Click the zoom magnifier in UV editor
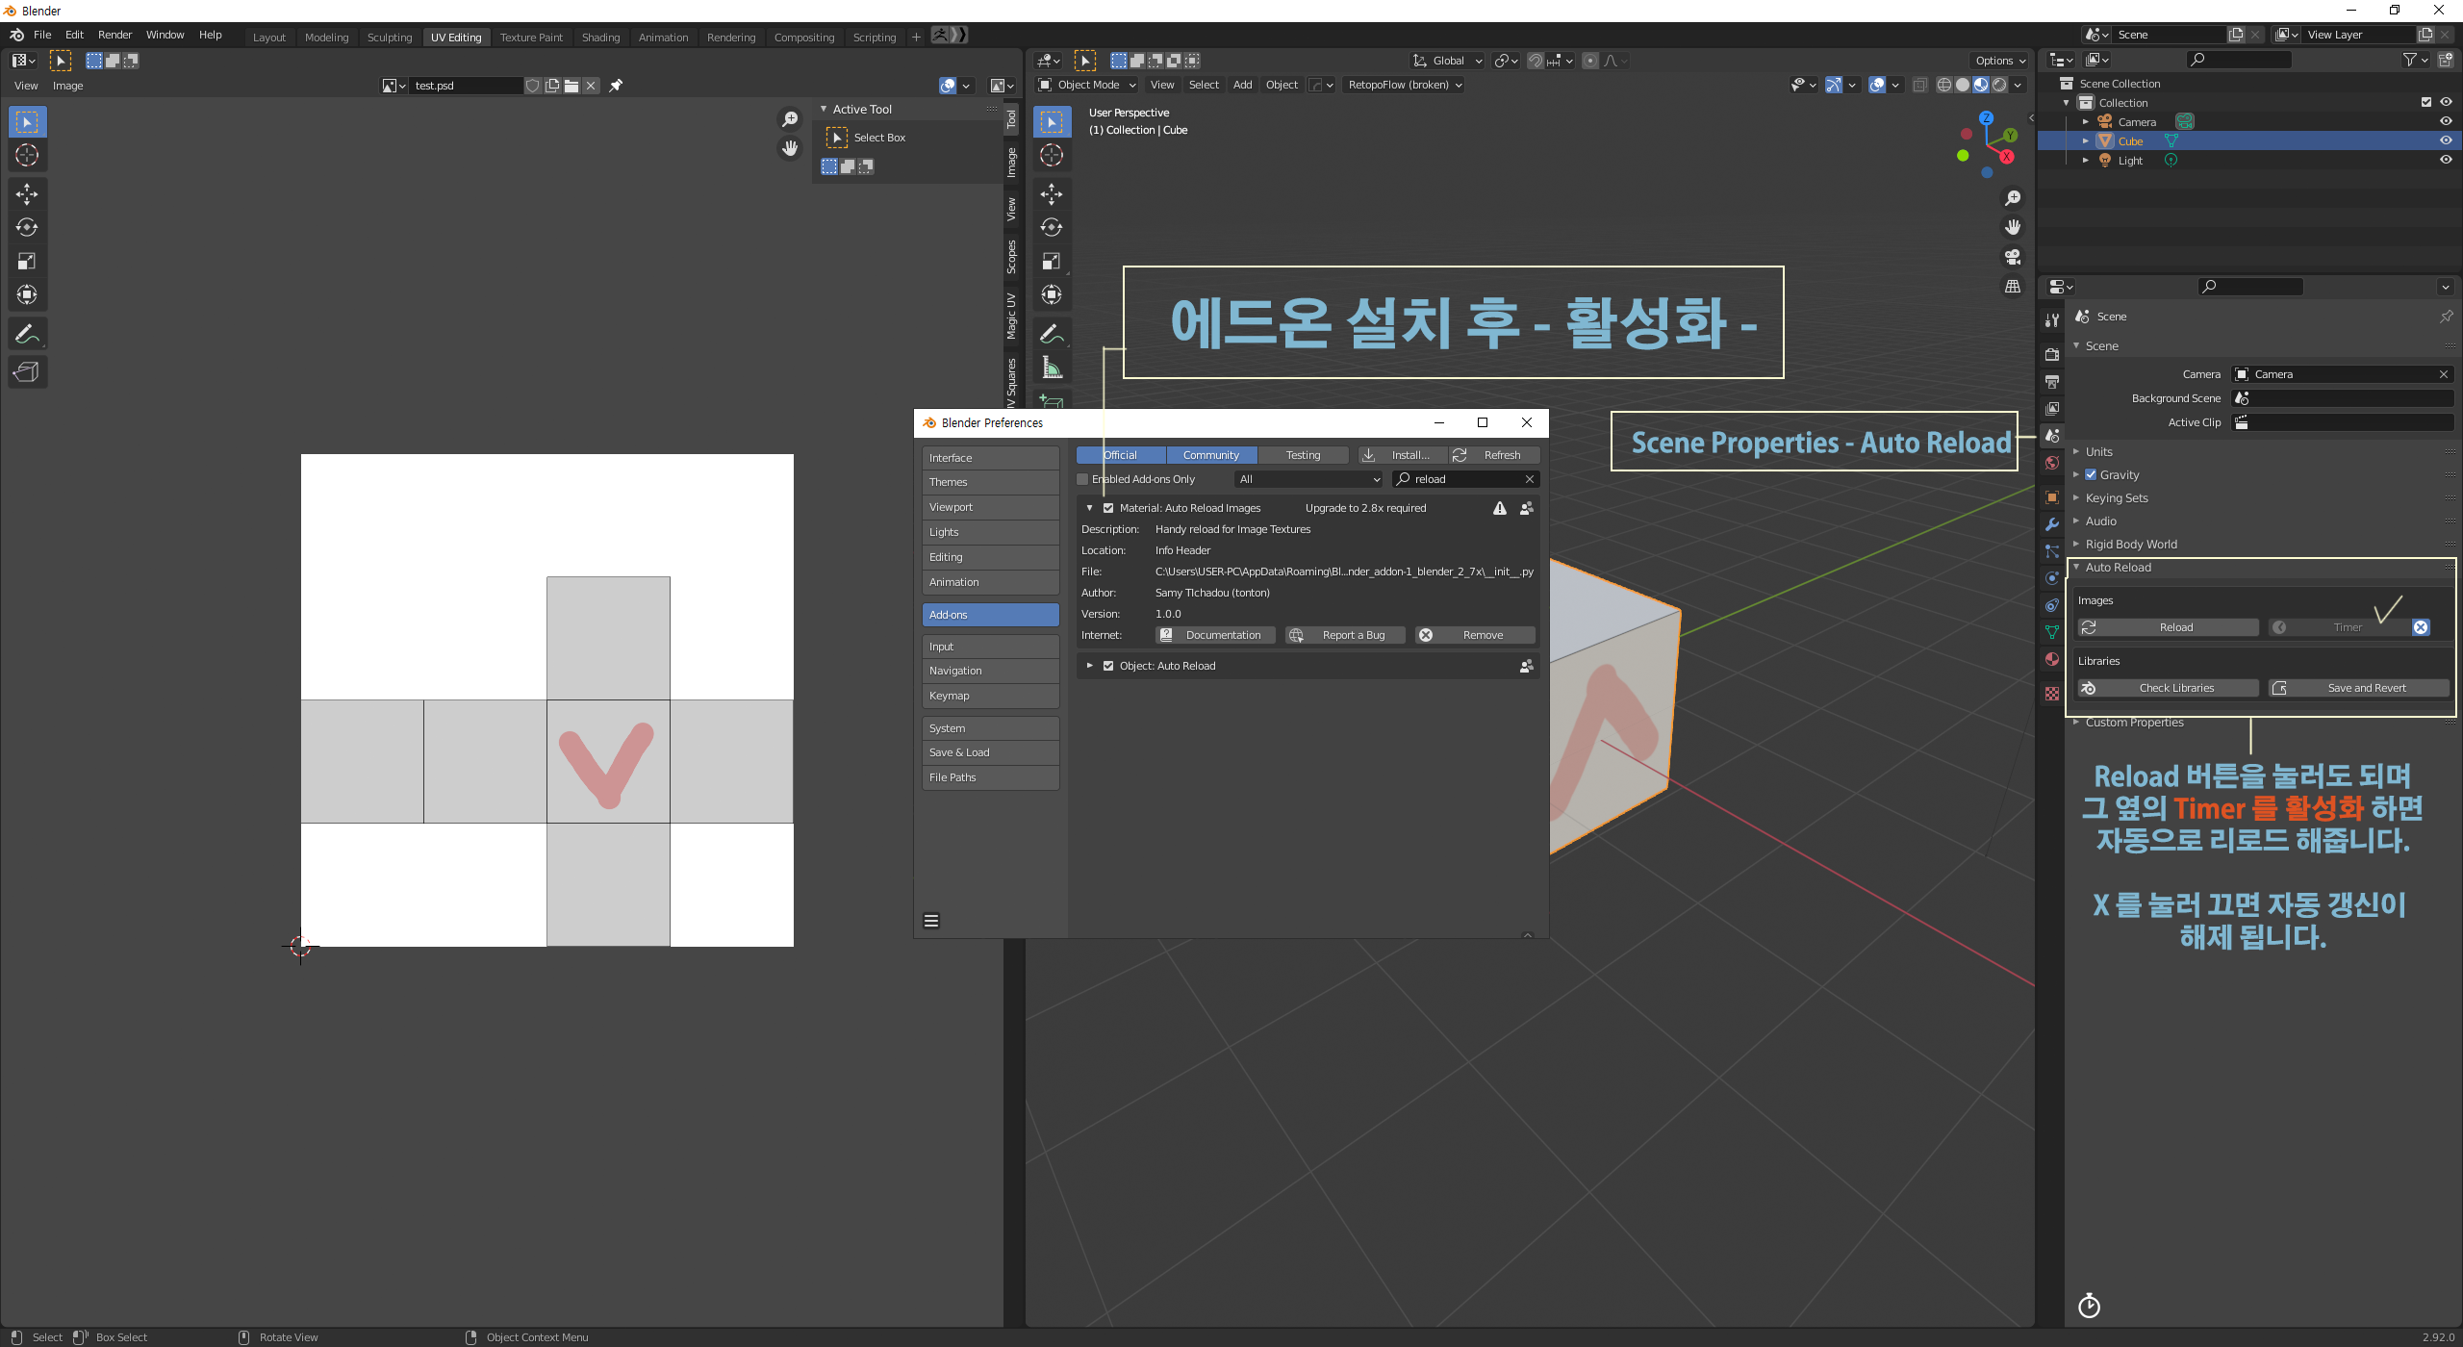Viewport: 2463px width, 1347px height. click(790, 119)
